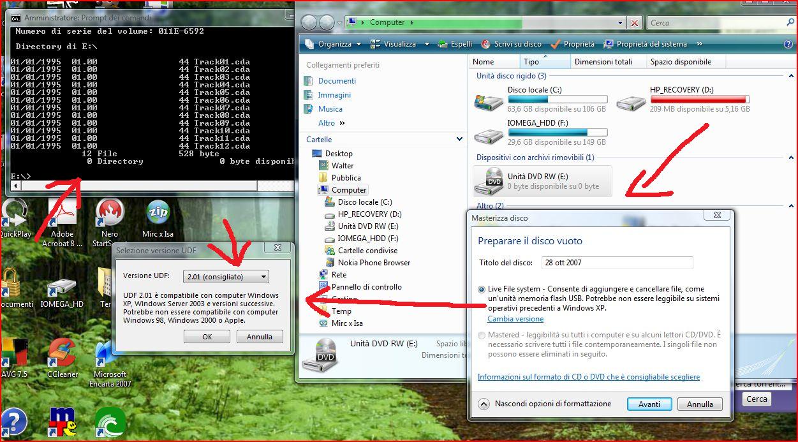
Task: Collapse the Dispositivi con archivi rimovibili group
Action: pyautogui.click(x=792, y=158)
